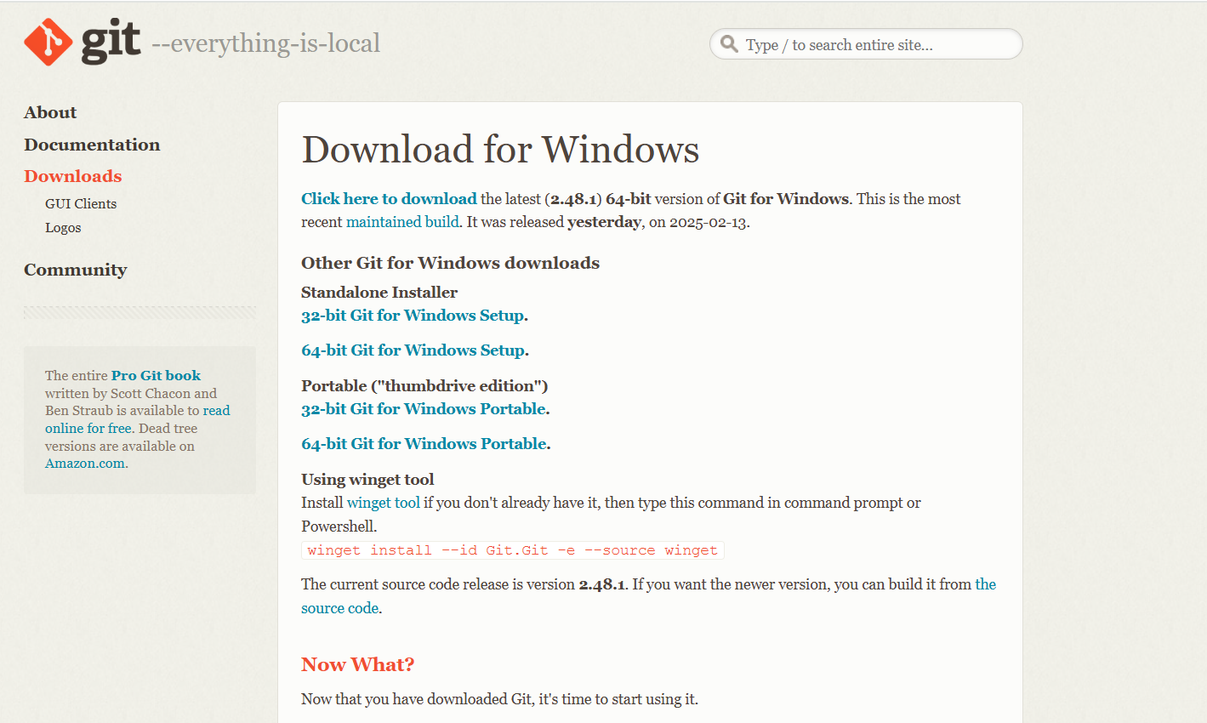Open the Pro Git book link

pos(156,375)
